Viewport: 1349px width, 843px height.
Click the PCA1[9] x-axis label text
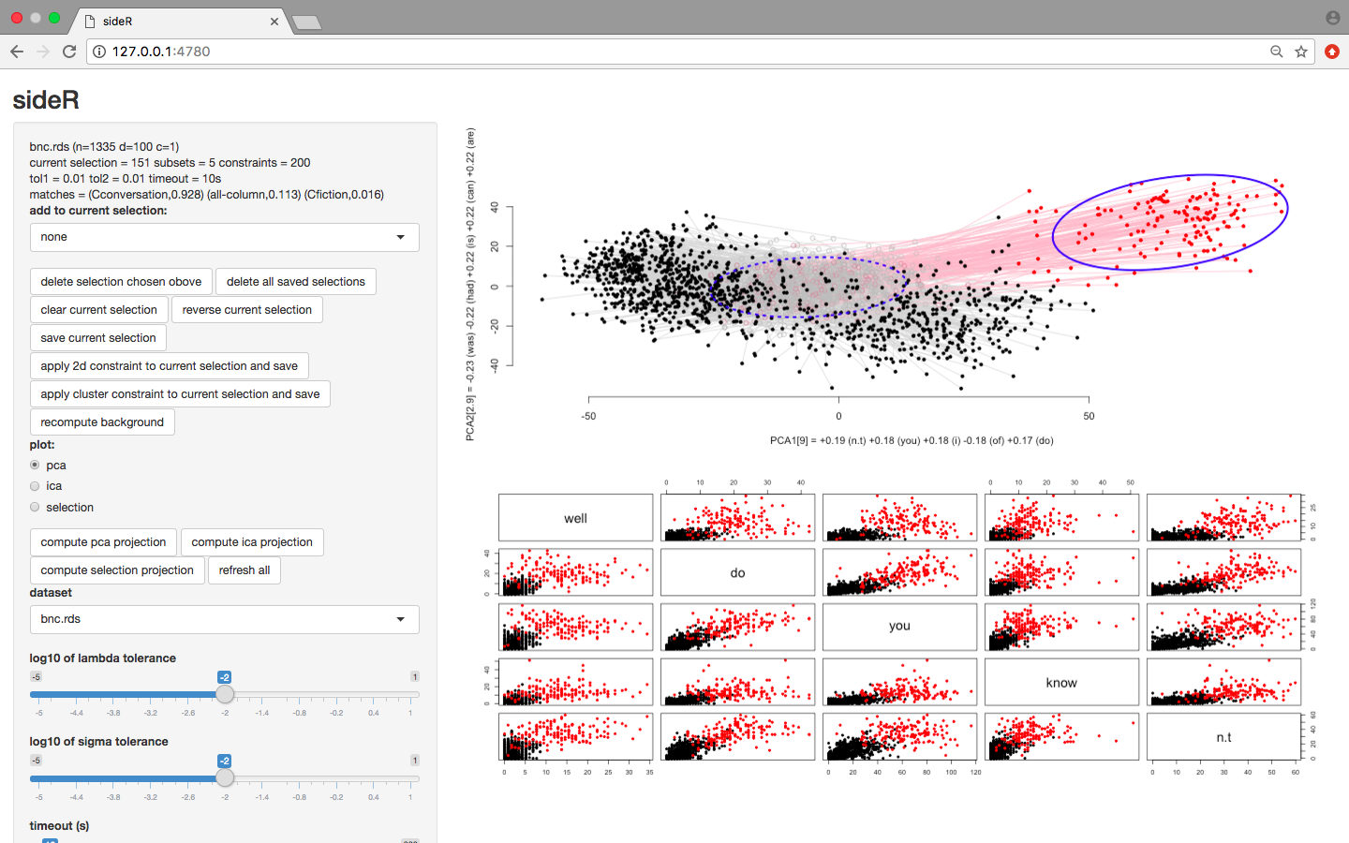(x=912, y=440)
